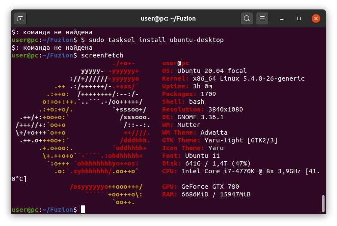The image size is (337, 226).
Task: Maximize the terminal window
Action: click(299, 19)
